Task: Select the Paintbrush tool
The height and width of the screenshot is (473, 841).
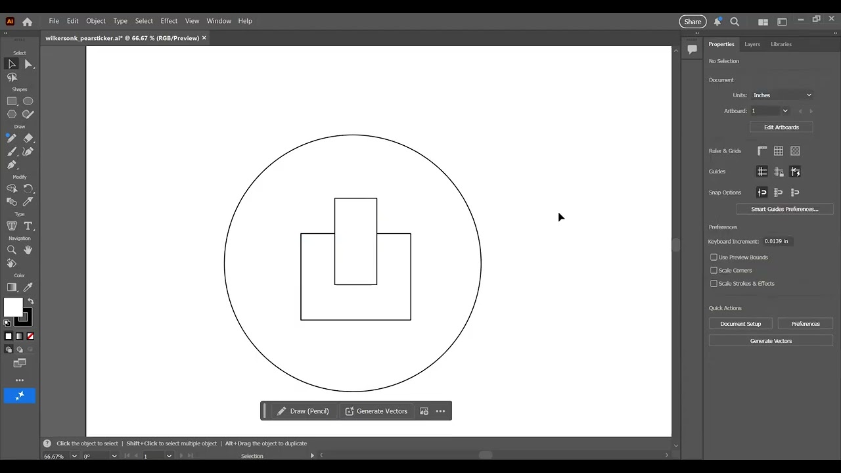Action: 12,152
